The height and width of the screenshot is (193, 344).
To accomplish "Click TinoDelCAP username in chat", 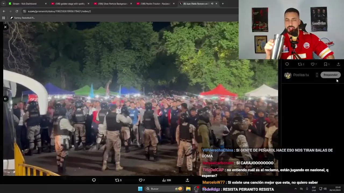I will 213,170.
